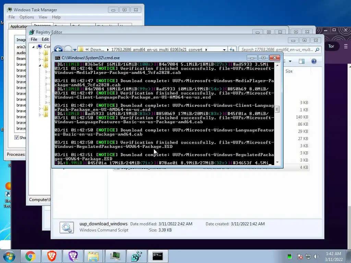Open purple Brave Nightly taskbar icon
The image size is (351, 263).
click(73, 256)
